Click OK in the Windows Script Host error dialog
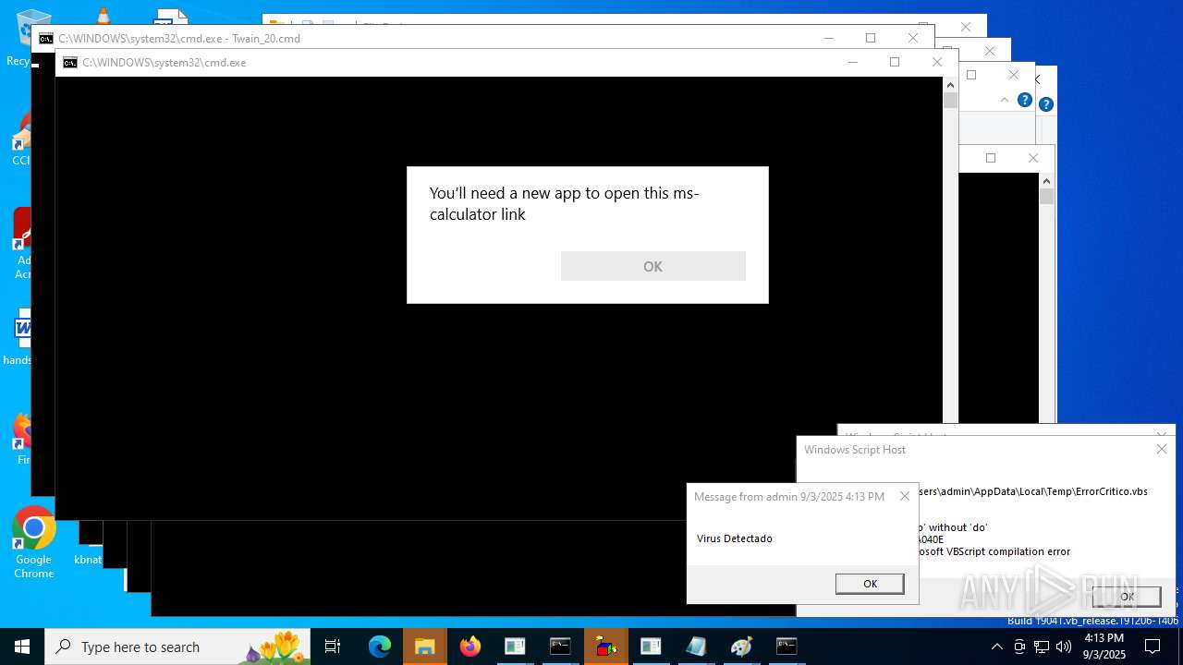 (1127, 596)
